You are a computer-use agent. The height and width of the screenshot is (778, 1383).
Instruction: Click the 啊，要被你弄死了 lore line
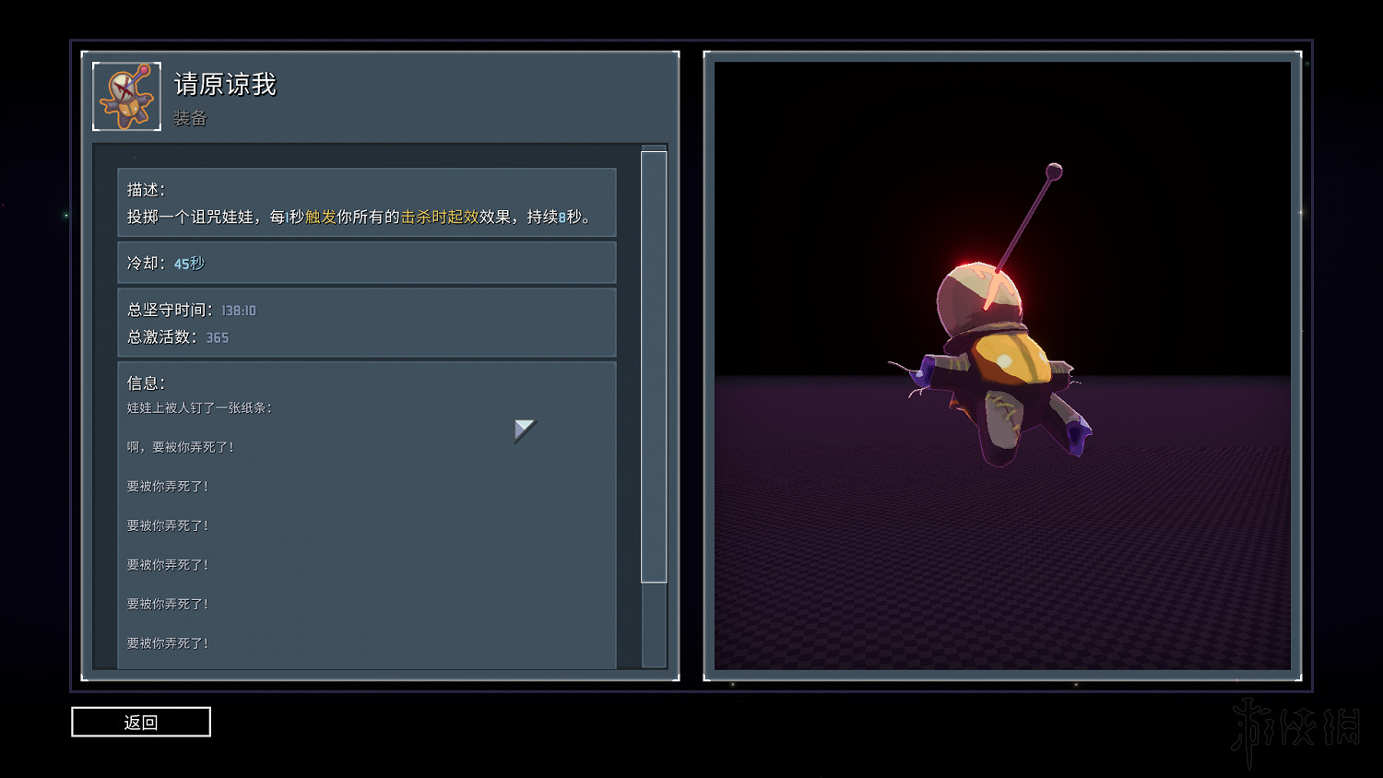tap(181, 447)
